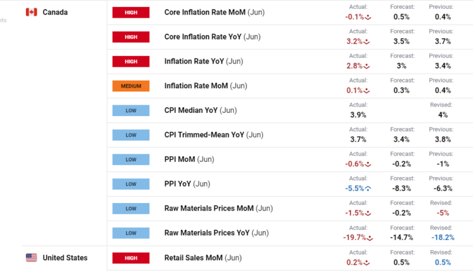Open the CPI Trimmed-Mean YoY event

point(204,135)
